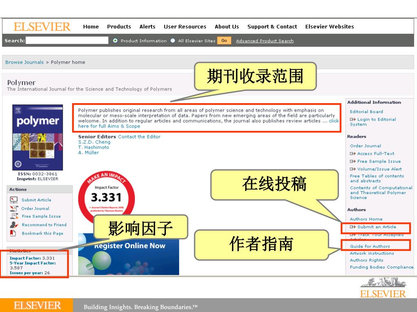Open Contents of Computational and Theoretical Polymer Science
This screenshot has height=312, width=417.
381,193
